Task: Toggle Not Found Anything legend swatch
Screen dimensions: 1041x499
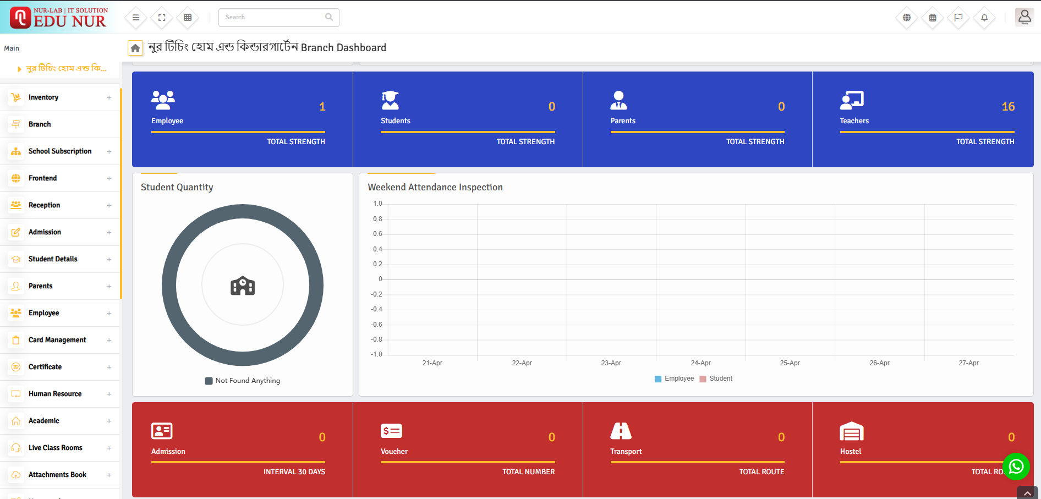Action: click(209, 381)
